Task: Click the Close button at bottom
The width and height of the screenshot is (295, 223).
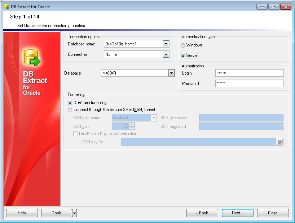Action: point(273,213)
